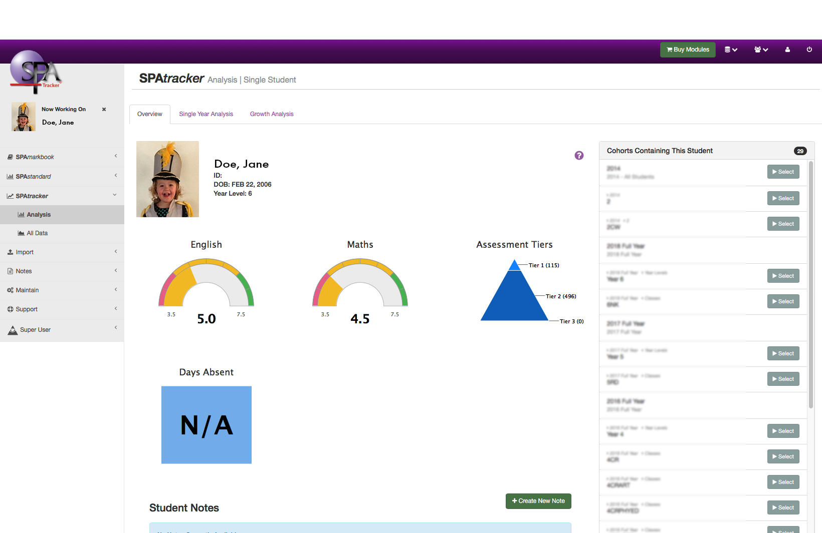The height and width of the screenshot is (533, 822).
Task: Switch to the Single Year Analysis tab
Action: tap(206, 114)
